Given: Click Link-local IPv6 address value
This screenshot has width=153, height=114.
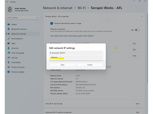Looking at the screenshot, I should coord(86,85).
